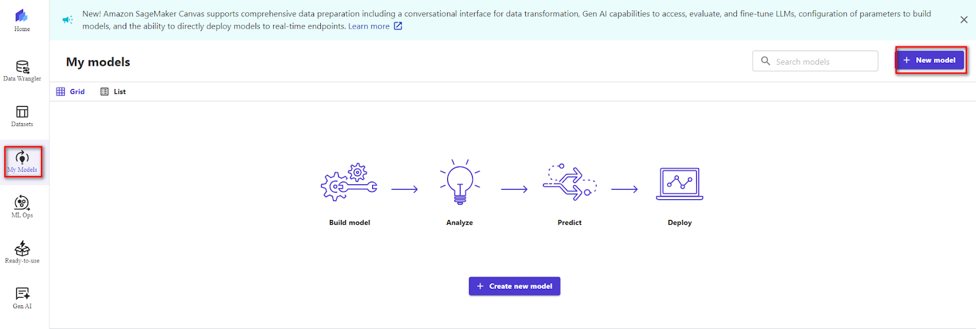The image size is (976, 329).
Task: Click the Analyze lightbulb icon
Action: pyautogui.click(x=460, y=182)
